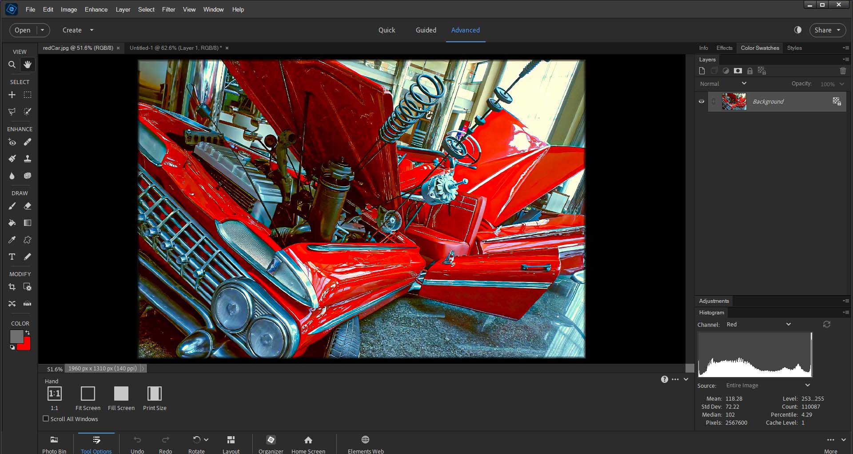Select the Eraser tool
The width and height of the screenshot is (853, 454).
28,206
